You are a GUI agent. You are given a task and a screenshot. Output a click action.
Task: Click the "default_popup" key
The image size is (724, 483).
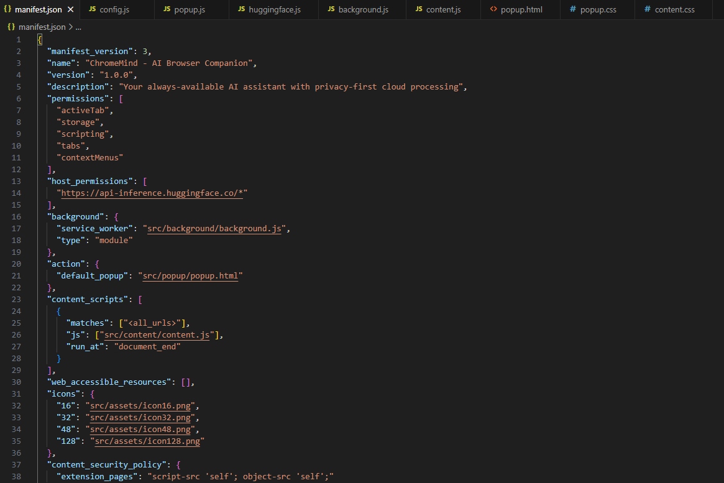(x=92, y=275)
